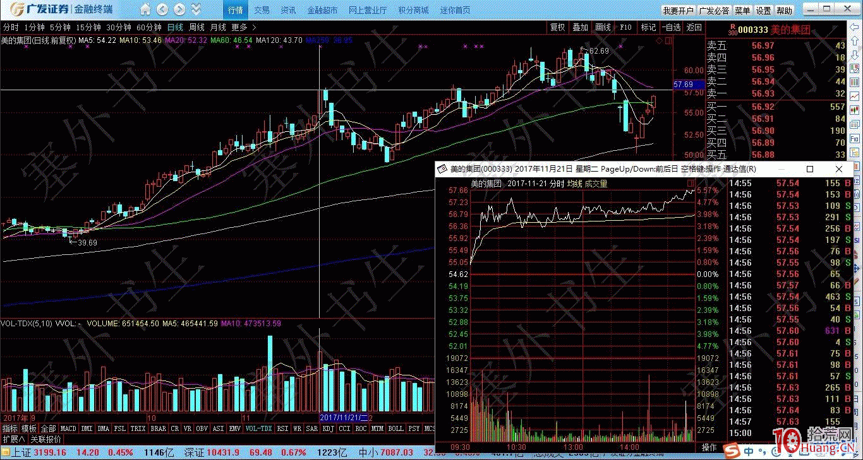Open the 设置 button
This screenshot has width=863, height=460.
coord(763,11)
